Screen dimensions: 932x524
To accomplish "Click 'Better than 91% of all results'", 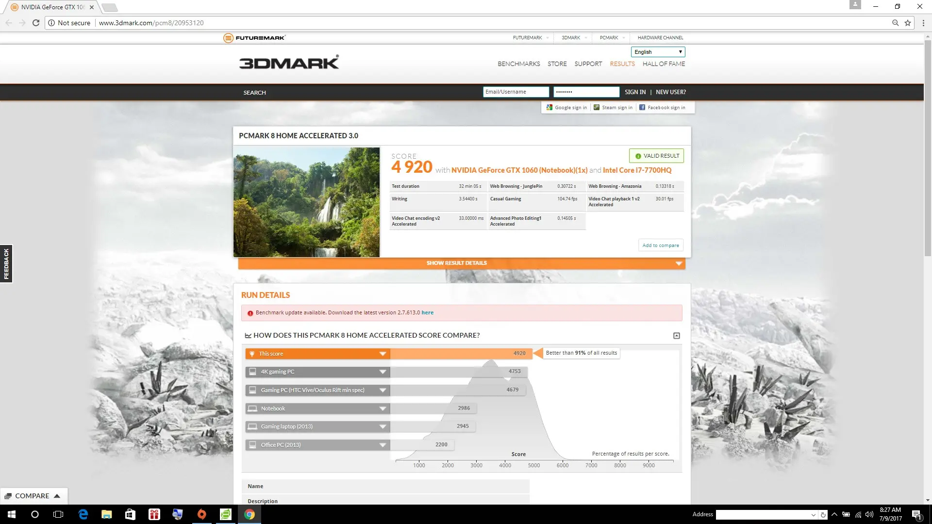I will 582,353.
